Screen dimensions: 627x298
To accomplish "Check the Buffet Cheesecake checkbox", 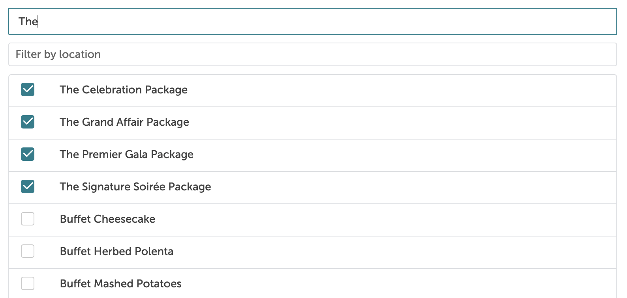I will [28, 219].
